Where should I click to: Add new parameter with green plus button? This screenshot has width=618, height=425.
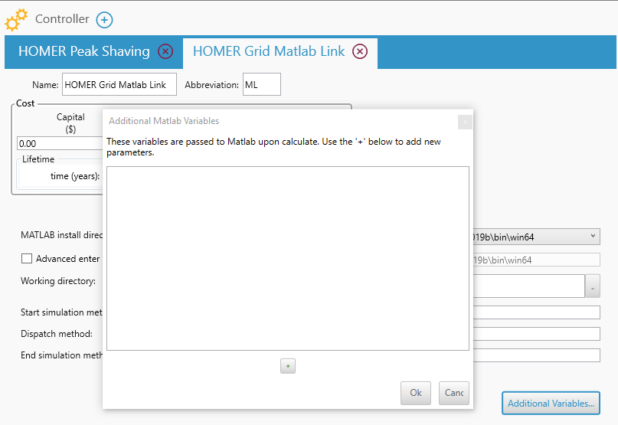click(288, 366)
